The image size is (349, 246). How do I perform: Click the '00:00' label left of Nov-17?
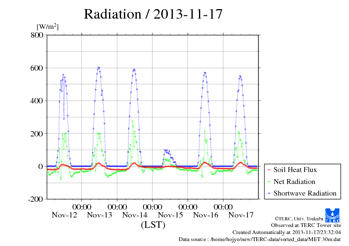pyautogui.click(x=223, y=207)
